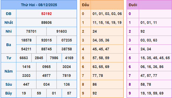Click the Nhất prize number 88606
Viewport: 172px width, 98px height.
click(46, 22)
